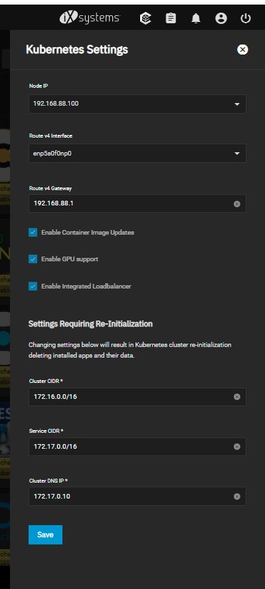The image size is (265, 589).
Task: Open the alerts bell icon
Action: click(x=195, y=19)
